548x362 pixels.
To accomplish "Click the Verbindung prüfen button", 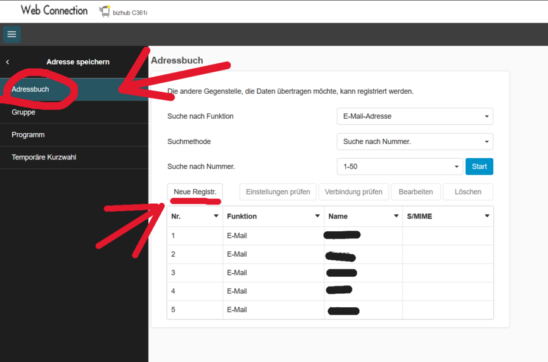I will point(353,192).
